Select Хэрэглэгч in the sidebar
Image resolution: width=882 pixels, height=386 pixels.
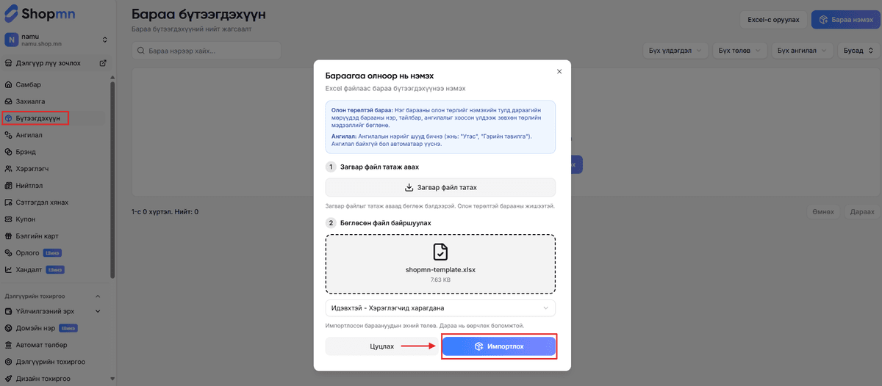[x=32, y=169]
